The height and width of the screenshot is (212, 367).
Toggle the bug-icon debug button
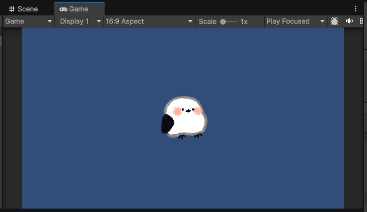pyautogui.click(x=334, y=21)
